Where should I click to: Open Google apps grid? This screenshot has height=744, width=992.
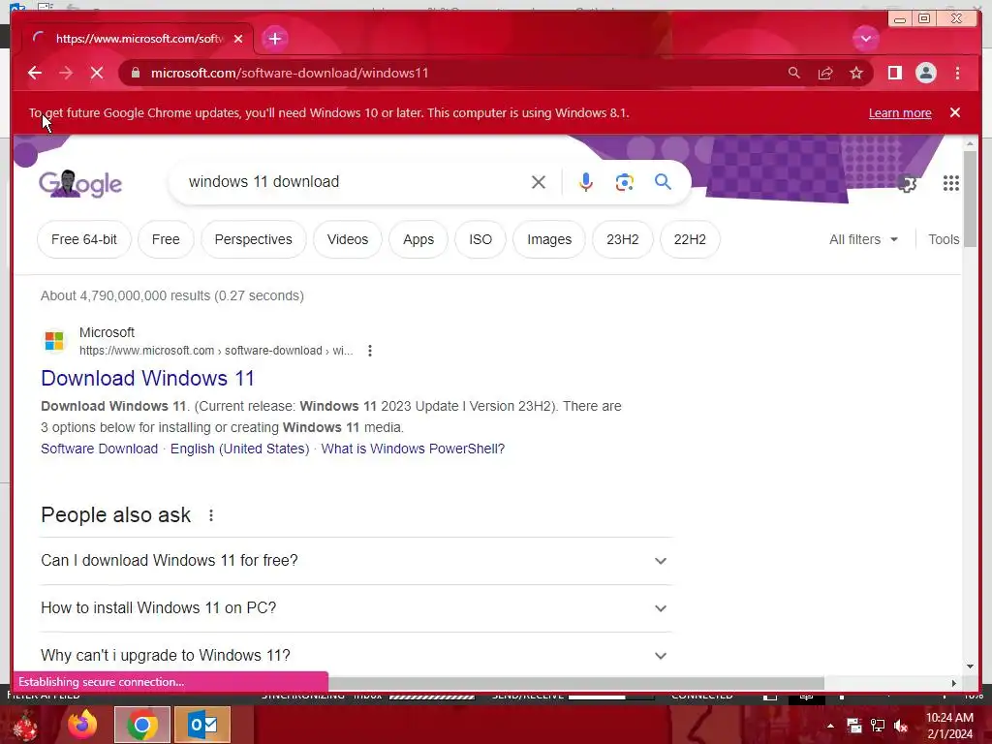pos(951,183)
